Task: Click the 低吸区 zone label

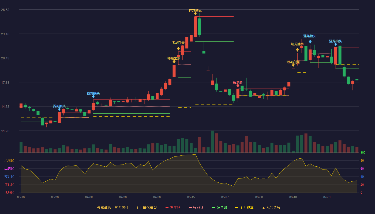Action: 9,192
